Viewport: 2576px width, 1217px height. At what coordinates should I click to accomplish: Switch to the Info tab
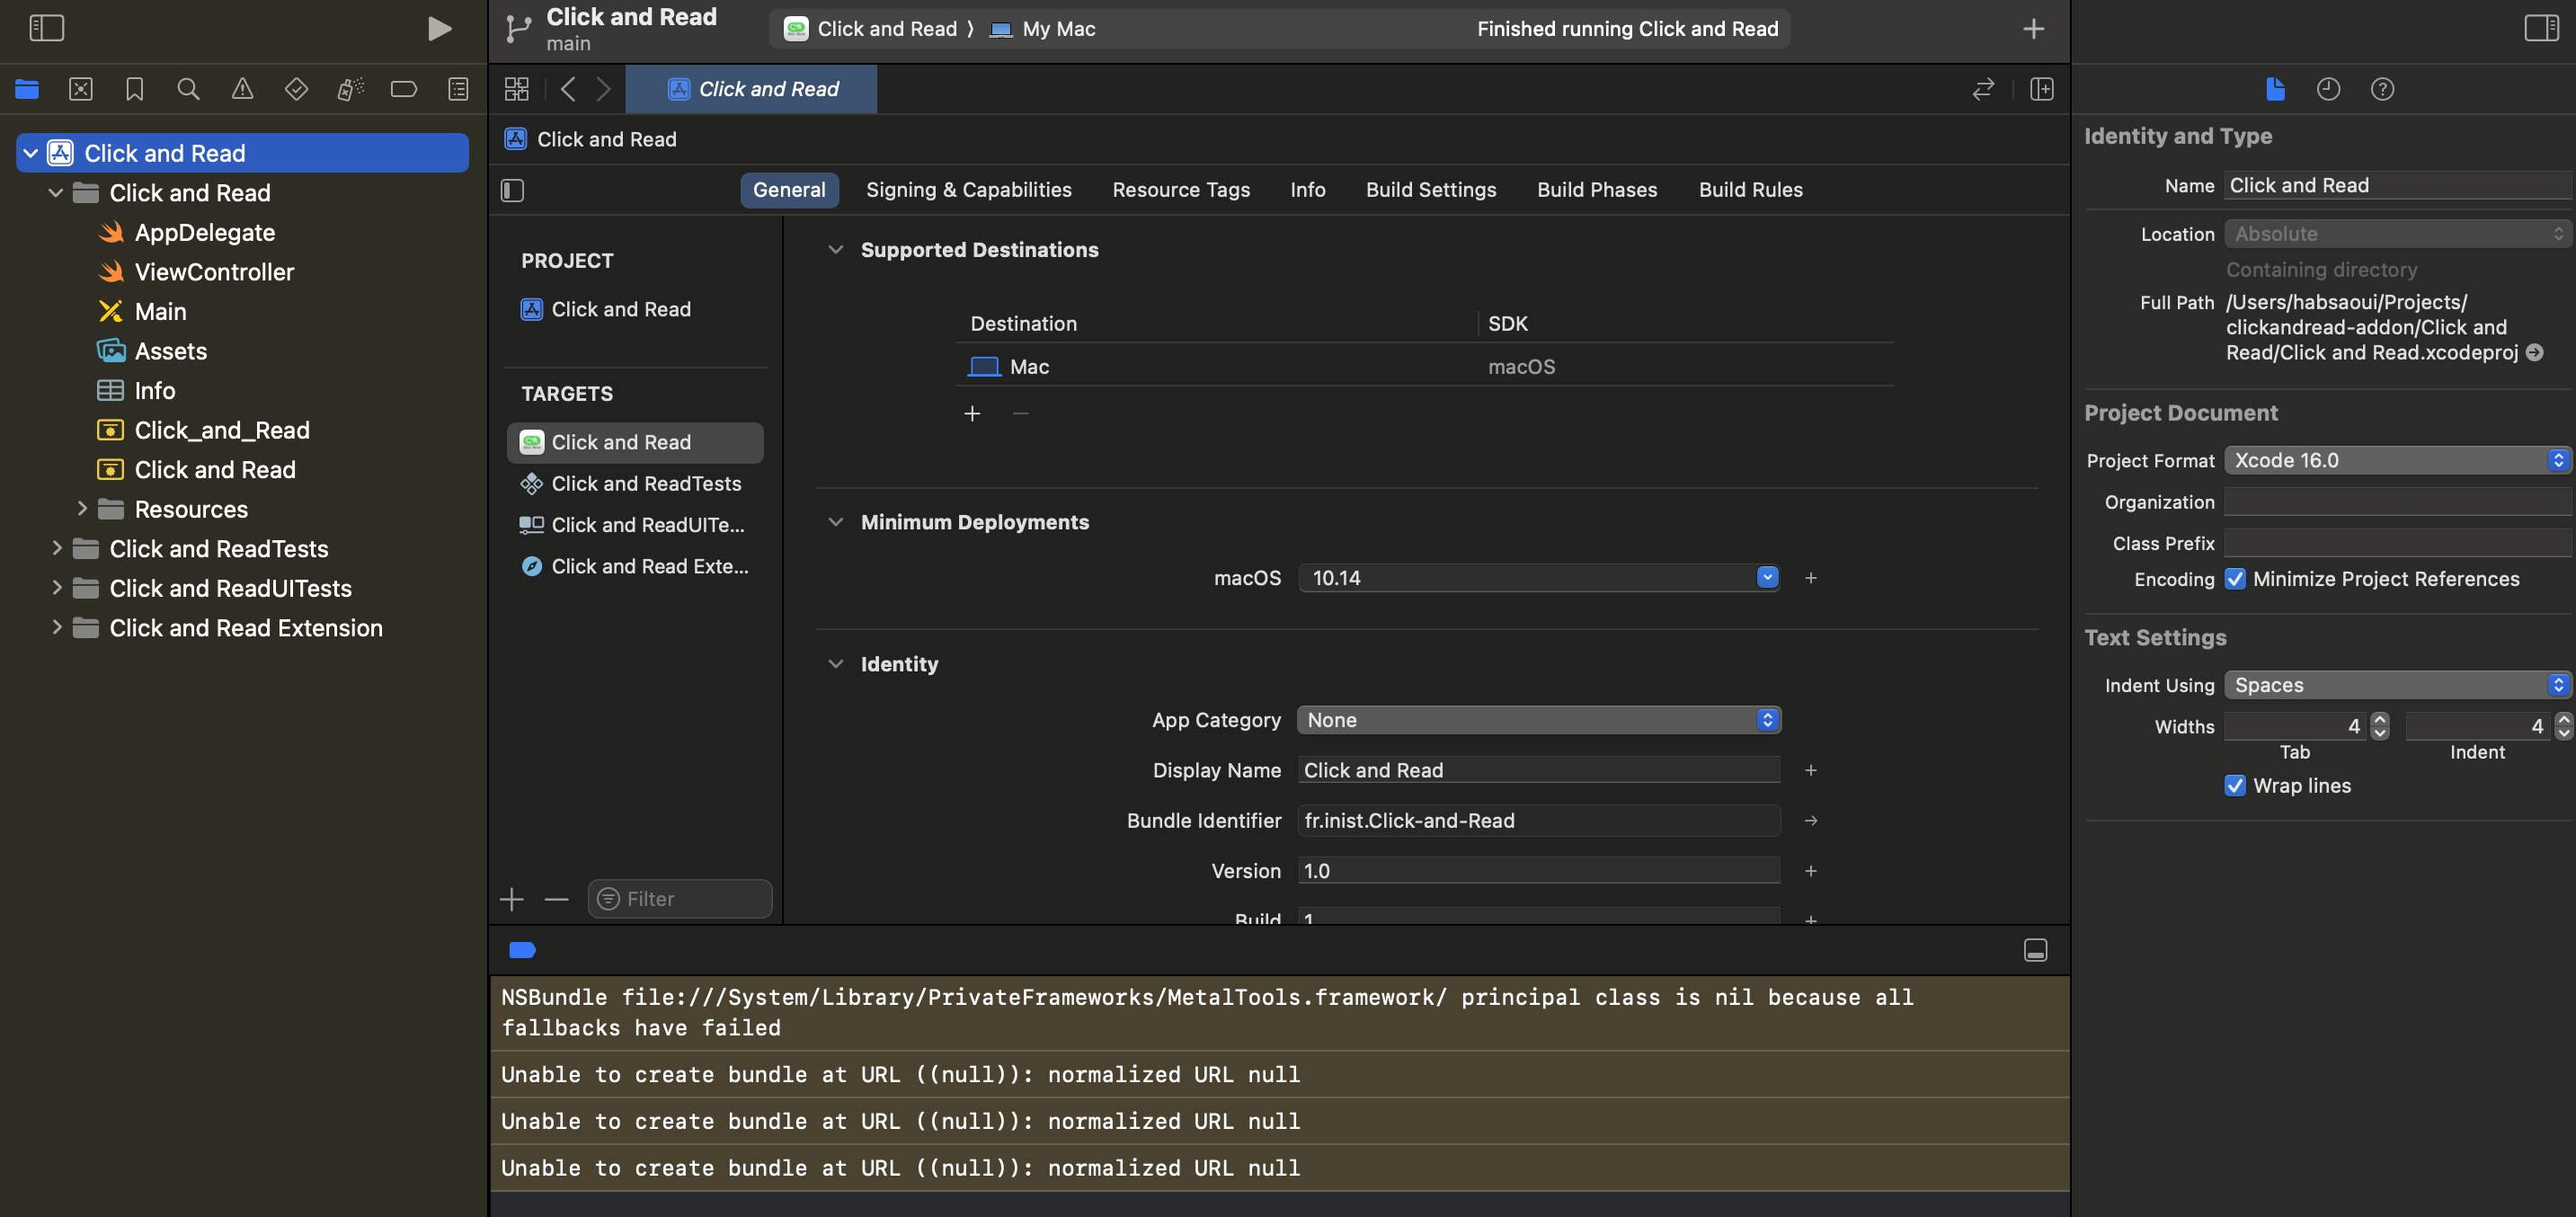[x=1307, y=190]
